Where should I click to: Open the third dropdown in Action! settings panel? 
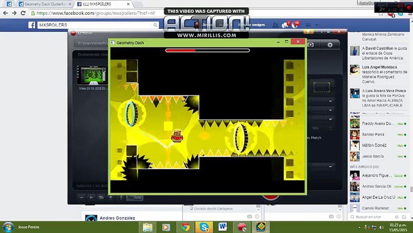coord(330,119)
